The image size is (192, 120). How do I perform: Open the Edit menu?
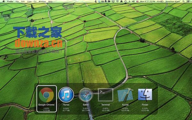23,2
